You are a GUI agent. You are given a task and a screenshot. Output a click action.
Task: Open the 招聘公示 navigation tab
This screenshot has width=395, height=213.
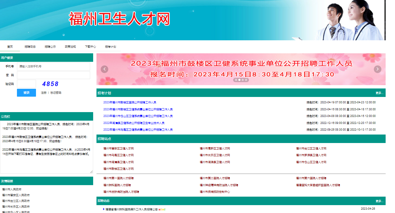tap(50, 47)
